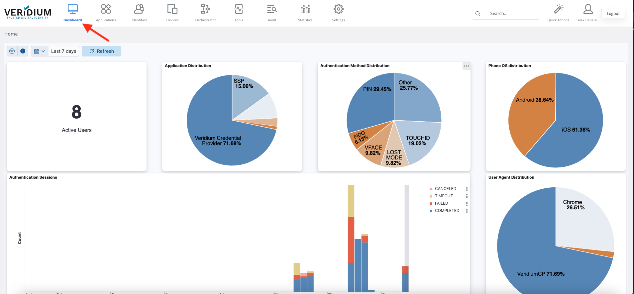Go to the Devices icon

[x=172, y=9]
